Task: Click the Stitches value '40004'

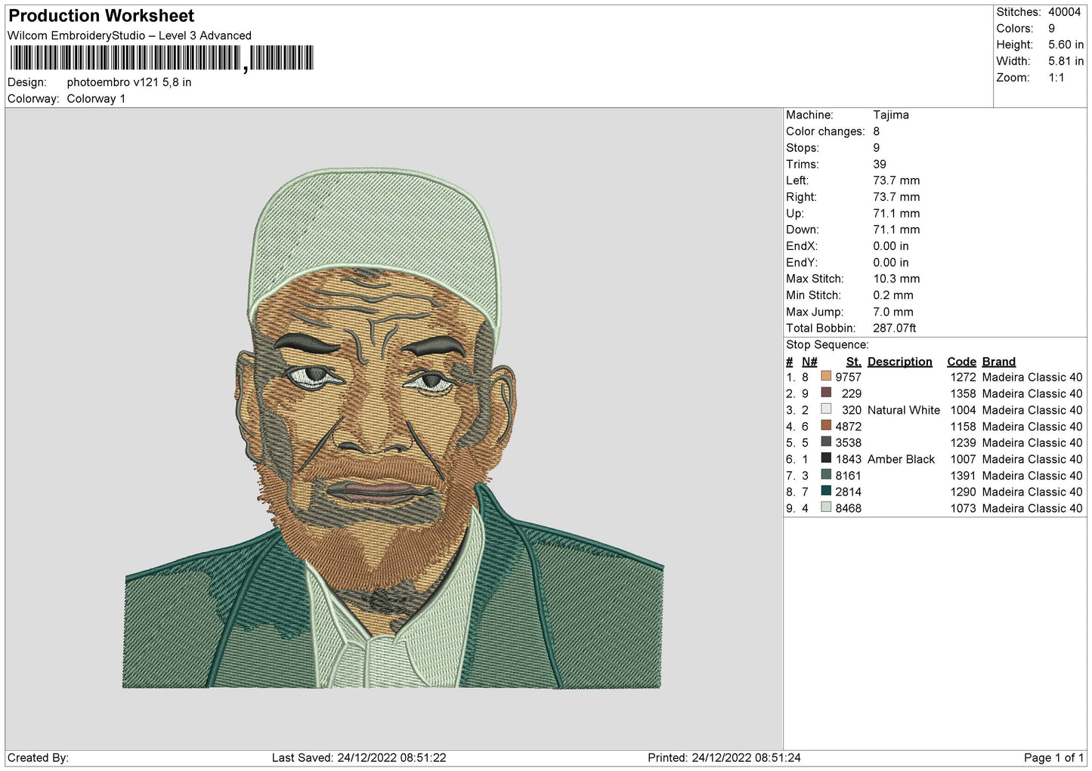Action: pos(1064,12)
